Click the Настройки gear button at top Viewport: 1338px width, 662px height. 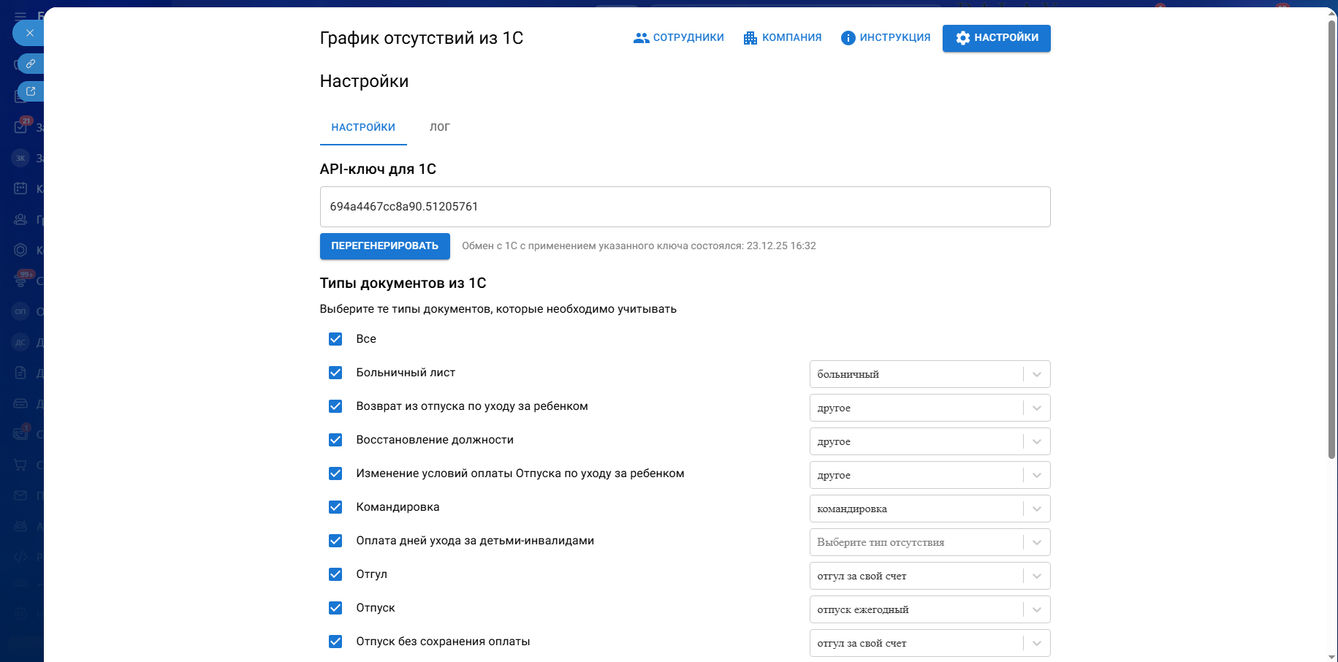point(996,38)
